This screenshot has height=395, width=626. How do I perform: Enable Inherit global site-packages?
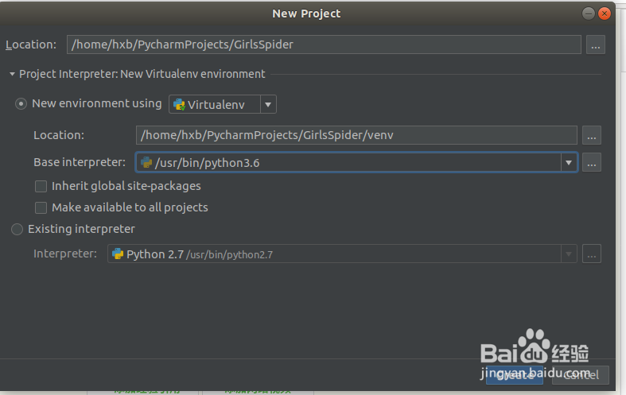pyautogui.click(x=41, y=187)
